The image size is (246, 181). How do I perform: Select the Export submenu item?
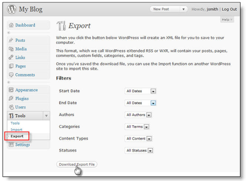(17, 136)
